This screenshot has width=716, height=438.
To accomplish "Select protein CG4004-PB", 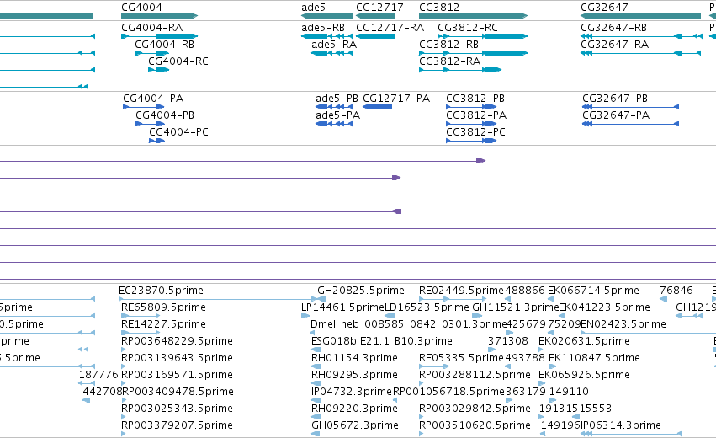I will (x=165, y=115).
